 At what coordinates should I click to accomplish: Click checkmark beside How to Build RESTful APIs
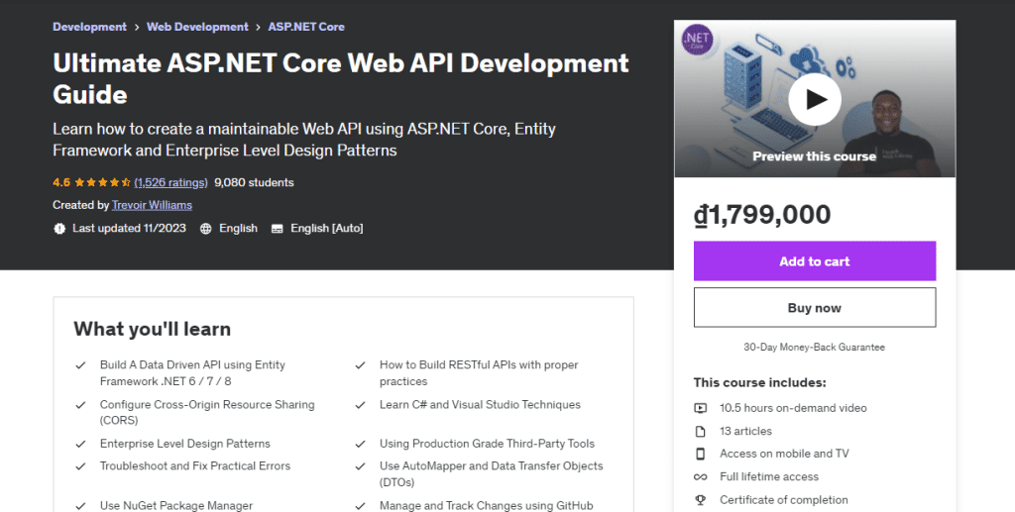click(x=361, y=365)
